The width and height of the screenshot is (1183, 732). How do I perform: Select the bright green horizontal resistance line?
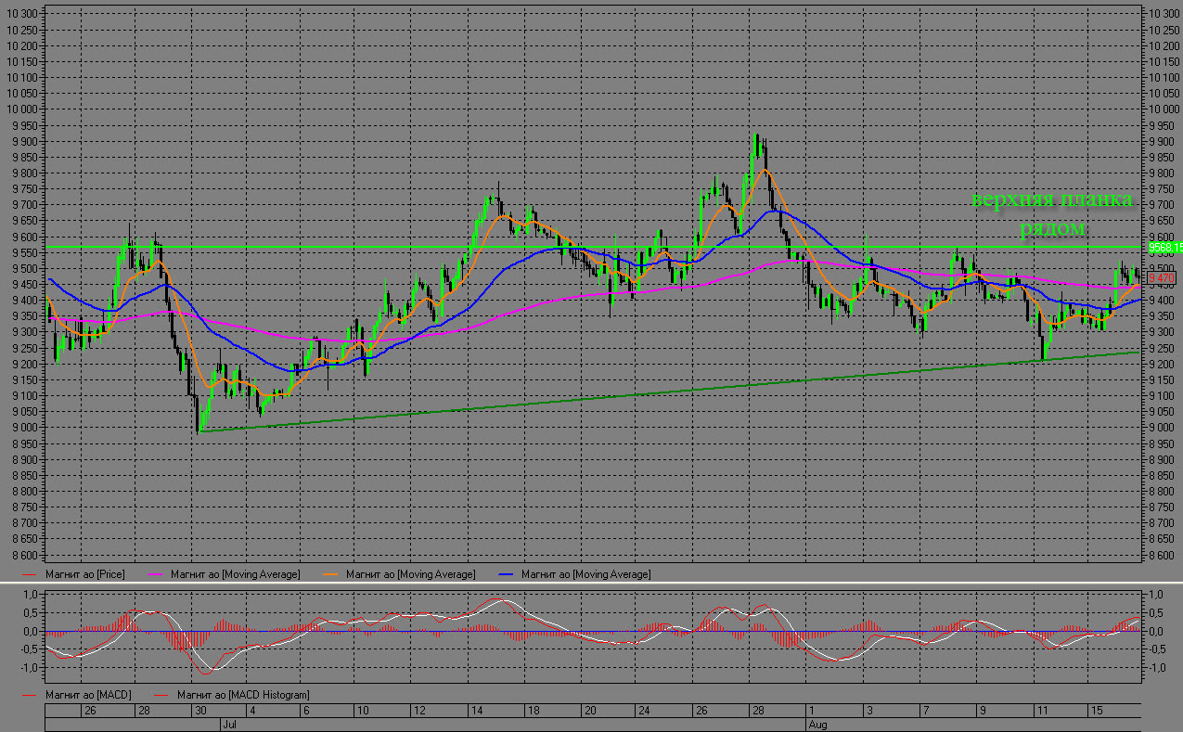tap(594, 248)
